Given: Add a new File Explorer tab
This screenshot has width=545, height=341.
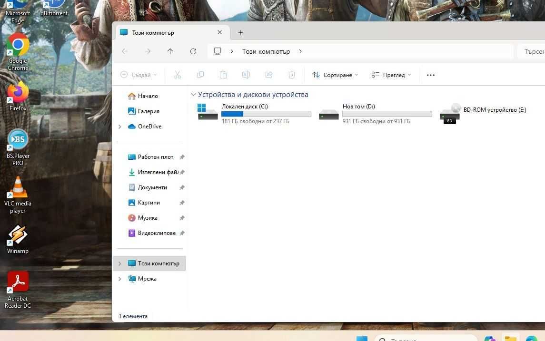Looking at the screenshot, I should (x=240, y=33).
